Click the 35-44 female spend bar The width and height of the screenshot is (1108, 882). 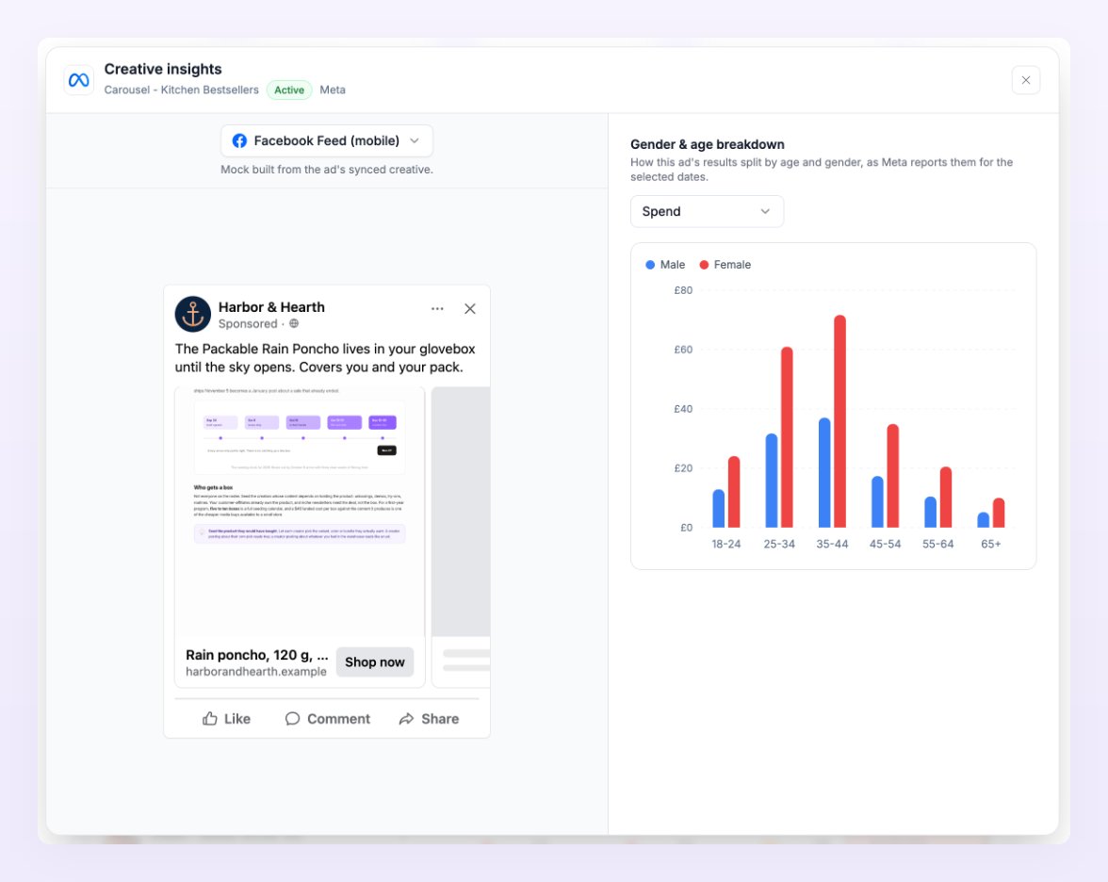840,421
